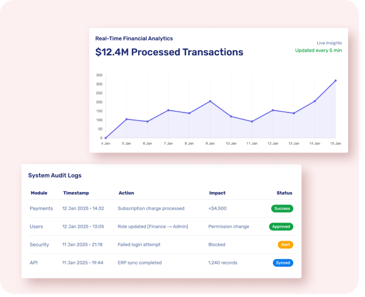
Task: Select the Impact column header
Action: [x=217, y=193]
